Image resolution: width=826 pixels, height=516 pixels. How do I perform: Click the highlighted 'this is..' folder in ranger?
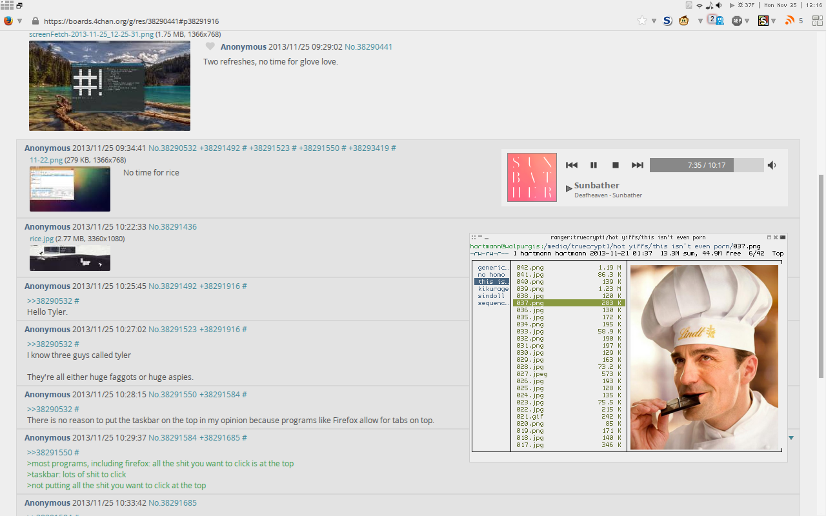coord(492,282)
